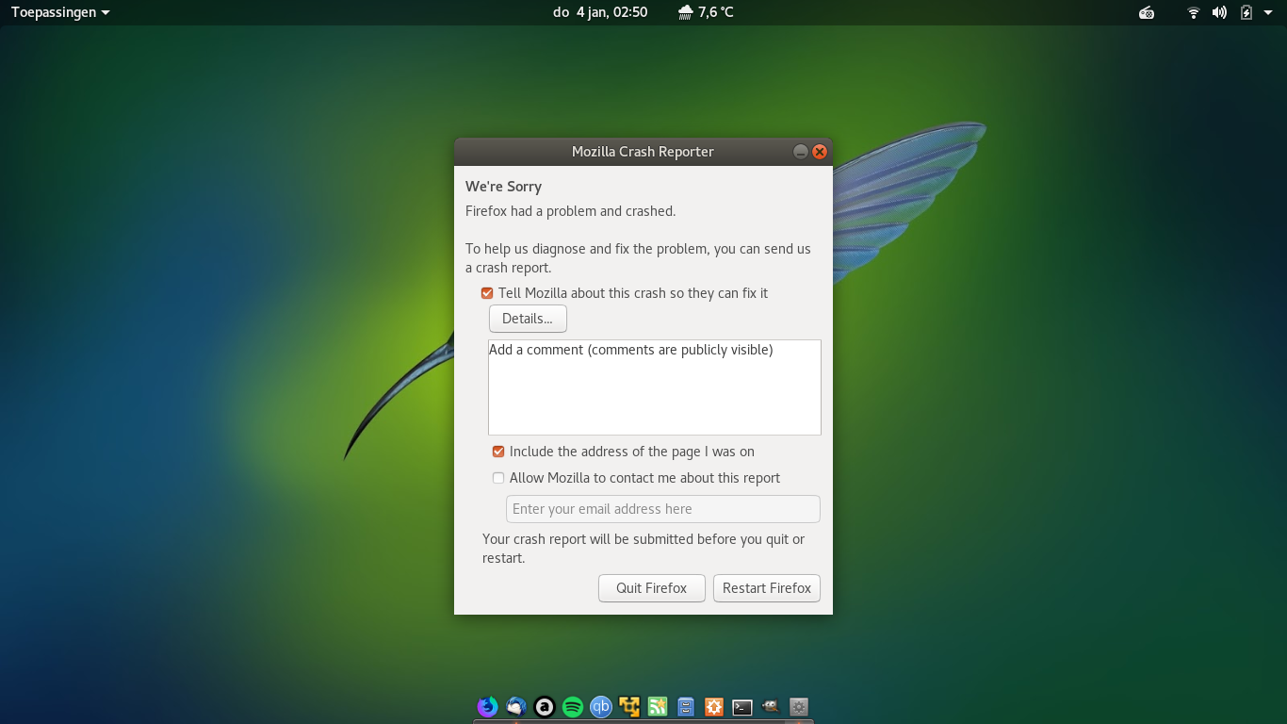Open the clock calendar 'do 4 jan, 02:50'
1287x724 pixels.
point(600,12)
